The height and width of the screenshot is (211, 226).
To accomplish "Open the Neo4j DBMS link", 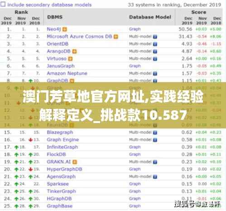I will point(54,29).
